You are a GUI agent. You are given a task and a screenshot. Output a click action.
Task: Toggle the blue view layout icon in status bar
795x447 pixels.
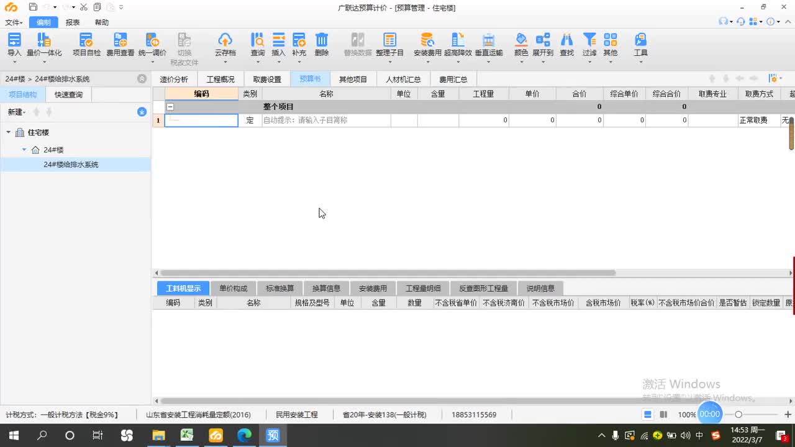point(647,415)
